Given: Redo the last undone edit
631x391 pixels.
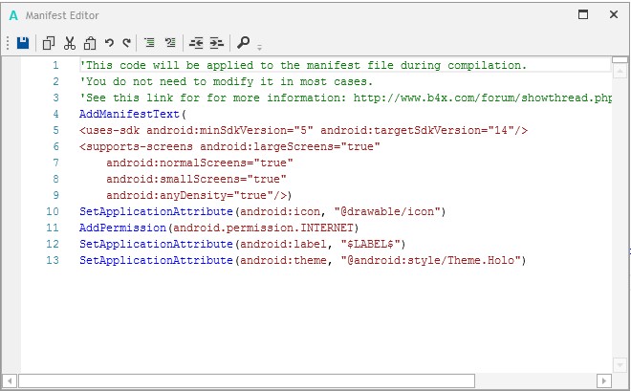Looking at the screenshot, I should pos(126,43).
